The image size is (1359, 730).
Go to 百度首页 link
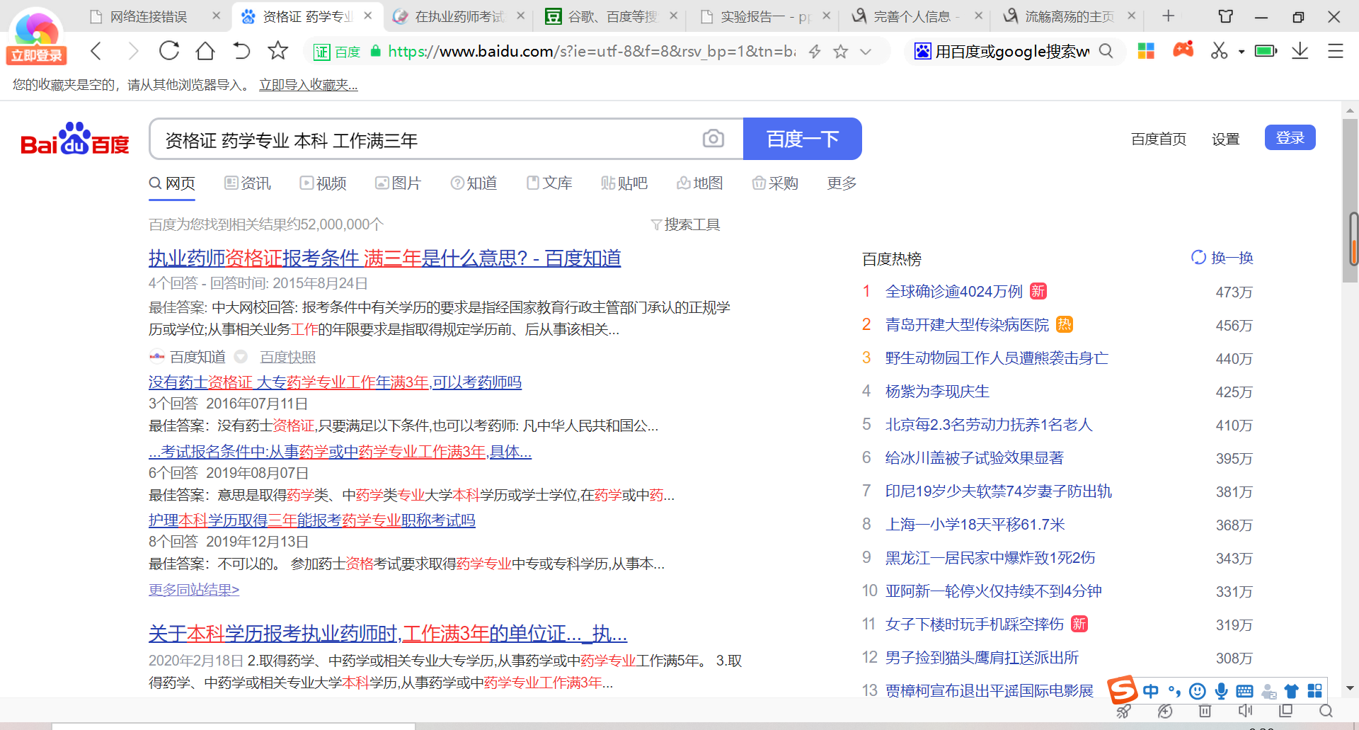coord(1159,139)
